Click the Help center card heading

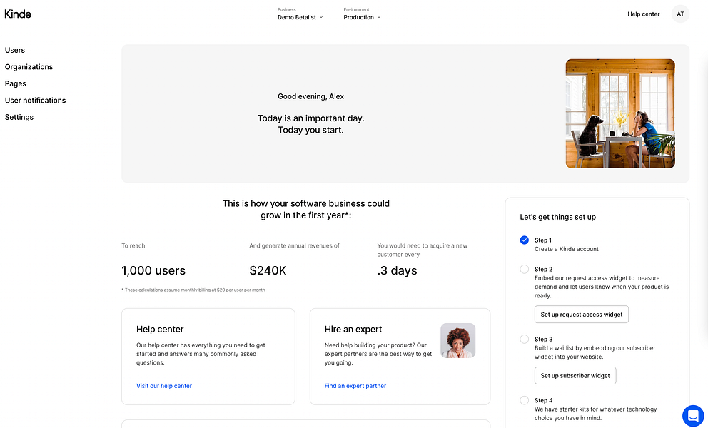[160, 329]
